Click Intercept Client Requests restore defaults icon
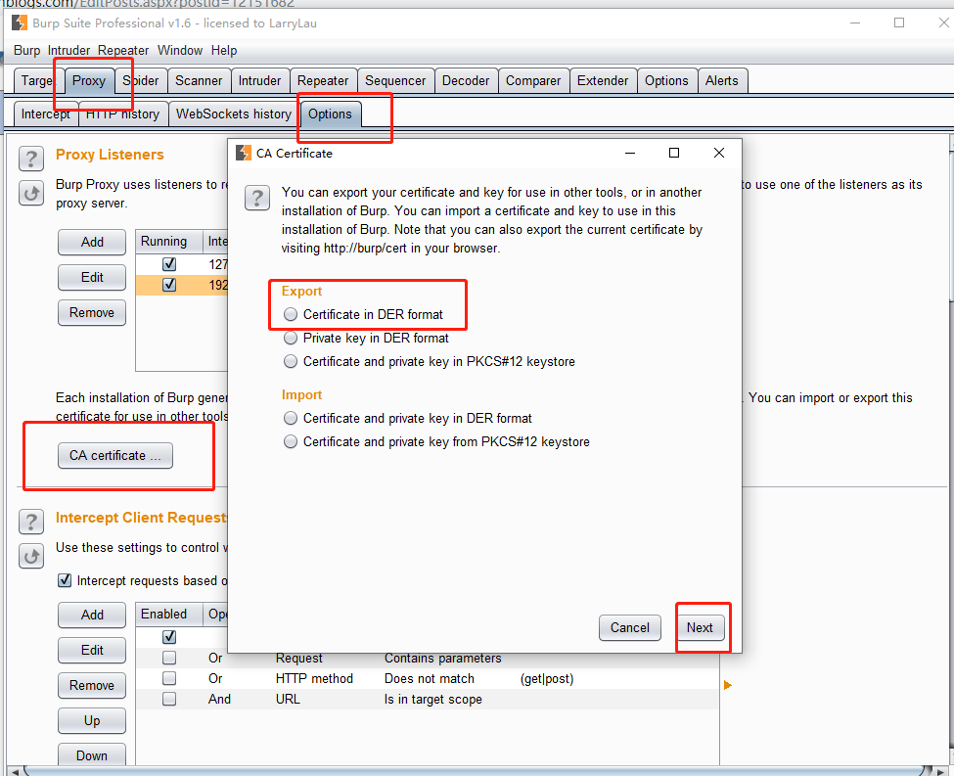This screenshot has height=776, width=954. (x=31, y=556)
